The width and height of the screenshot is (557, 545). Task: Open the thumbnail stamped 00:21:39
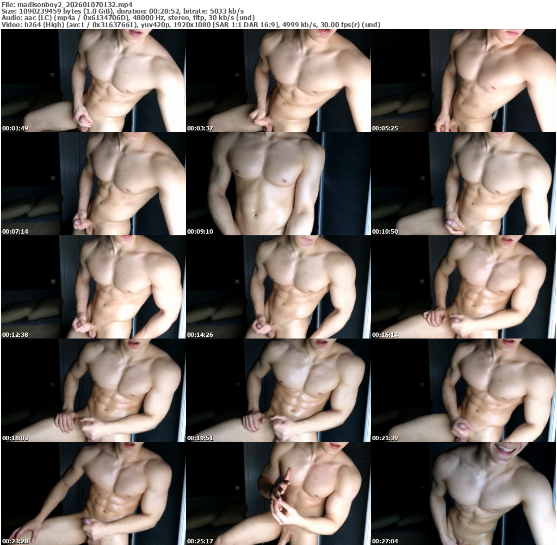click(463, 390)
